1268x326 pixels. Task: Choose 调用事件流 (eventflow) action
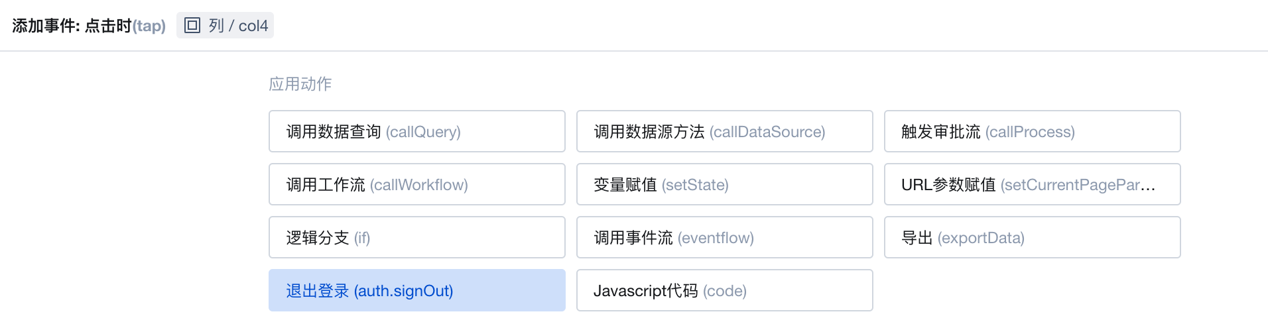(x=725, y=237)
